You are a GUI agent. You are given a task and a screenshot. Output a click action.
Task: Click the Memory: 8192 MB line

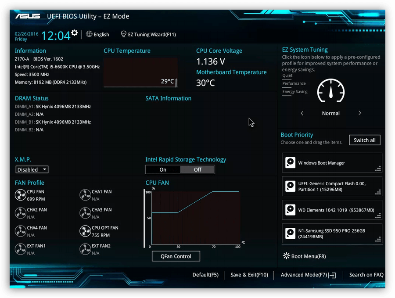click(50, 82)
